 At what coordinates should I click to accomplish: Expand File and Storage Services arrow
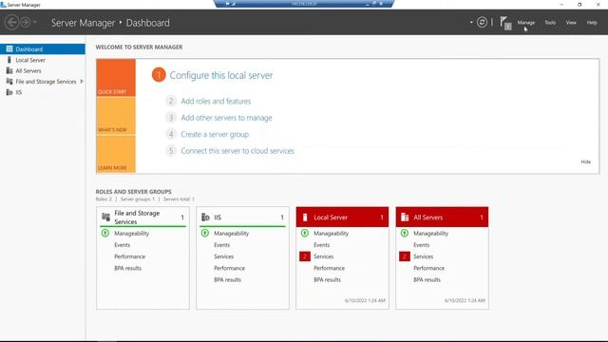click(x=82, y=82)
